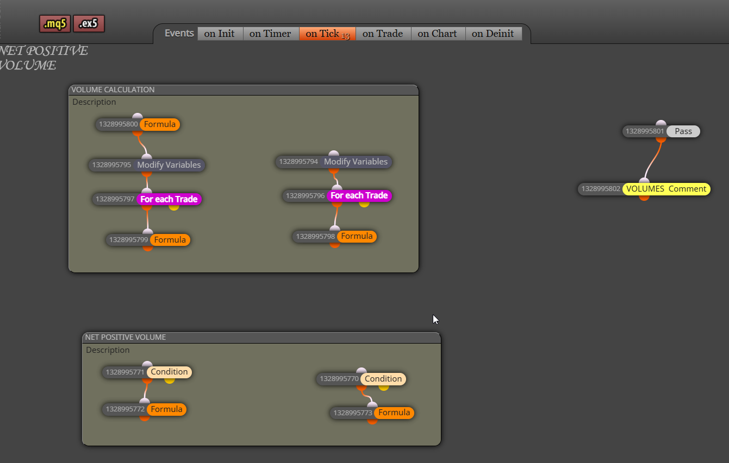
Task: Select For each Trade block 1328995796
Action: pyautogui.click(x=337, y=195)
